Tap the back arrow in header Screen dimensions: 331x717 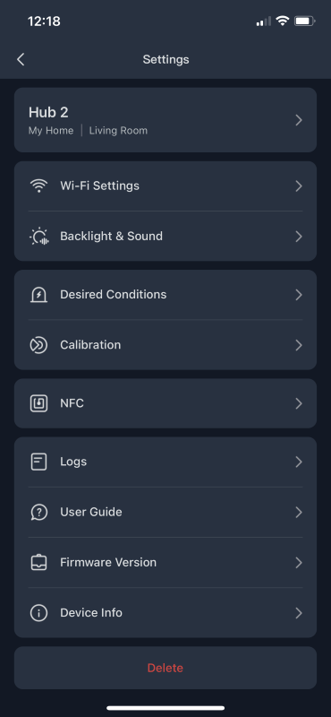(21, 59)
